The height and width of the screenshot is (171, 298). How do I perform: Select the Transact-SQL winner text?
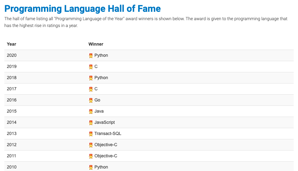[108, 133]
